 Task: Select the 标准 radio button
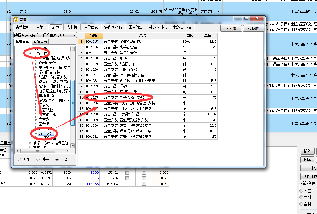[x=19, y=159]
